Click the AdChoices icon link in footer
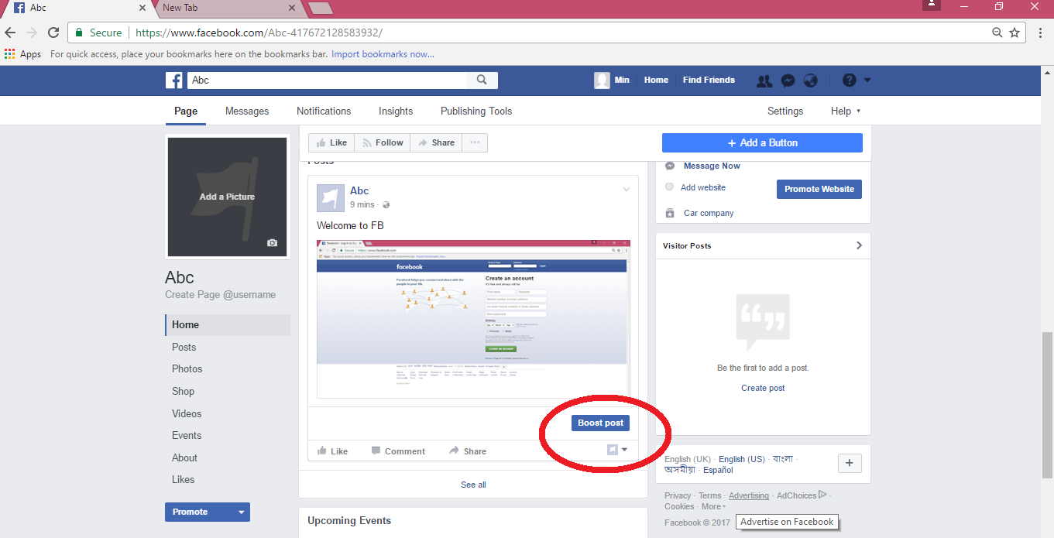 point(822,495)
